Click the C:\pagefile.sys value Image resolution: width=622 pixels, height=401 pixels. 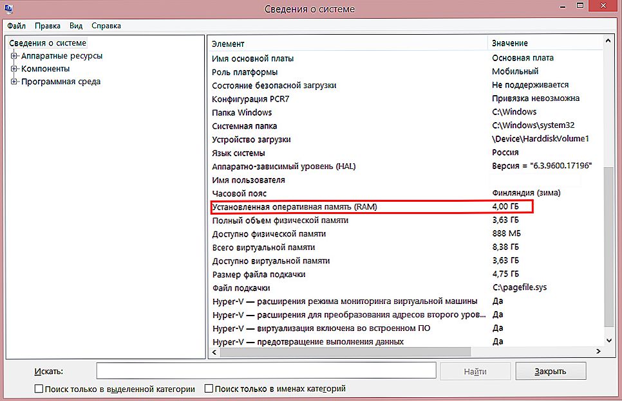[520, 287]
